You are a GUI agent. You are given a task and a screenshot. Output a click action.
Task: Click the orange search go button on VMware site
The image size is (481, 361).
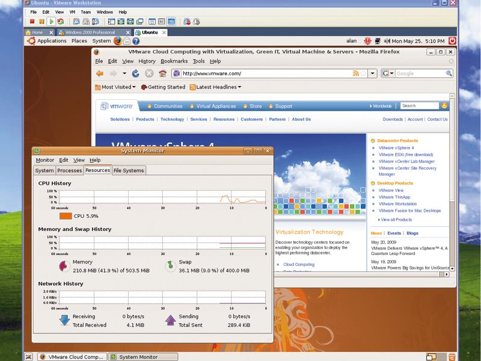pos(444,106)
